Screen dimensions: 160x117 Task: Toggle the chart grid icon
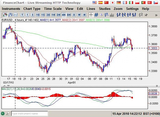(x=96, y=15)
